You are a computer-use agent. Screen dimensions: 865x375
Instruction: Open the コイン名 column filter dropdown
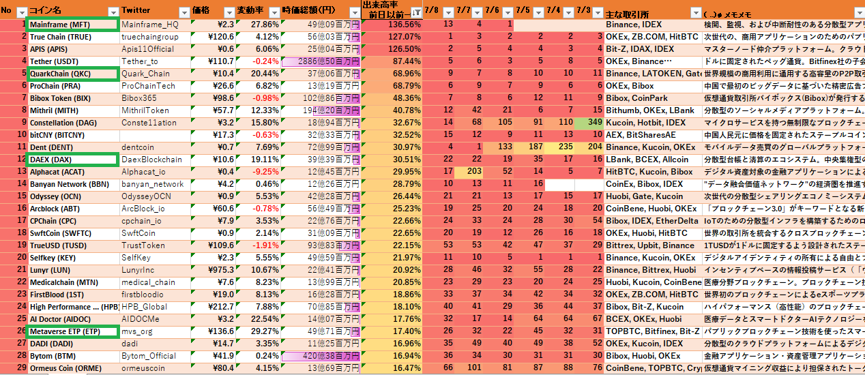[112, 12]
